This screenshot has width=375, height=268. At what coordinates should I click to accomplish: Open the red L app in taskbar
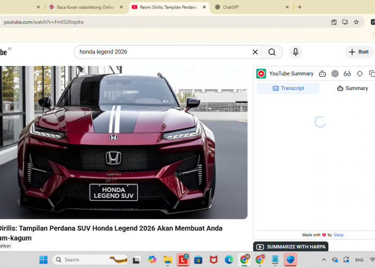pyautogui.click(x=183, y=259)
